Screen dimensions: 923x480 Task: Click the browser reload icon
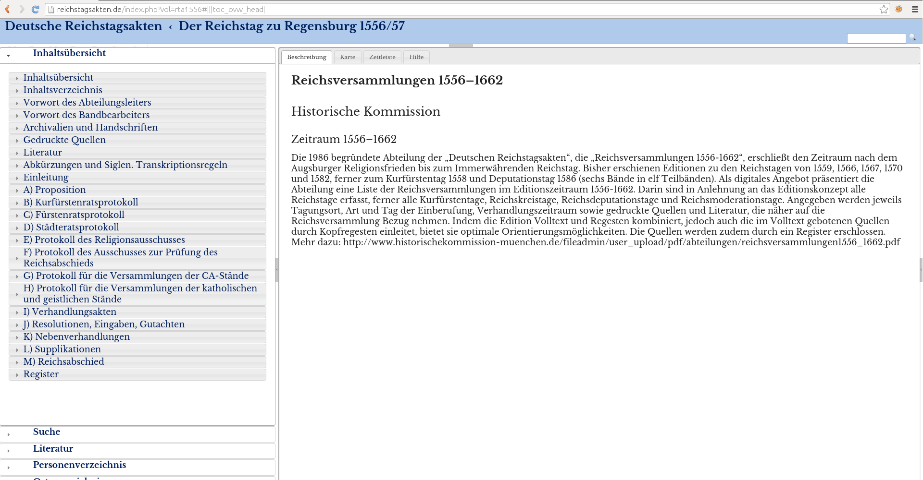coord(35,9)
